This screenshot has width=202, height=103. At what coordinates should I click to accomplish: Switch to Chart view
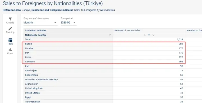10,51
